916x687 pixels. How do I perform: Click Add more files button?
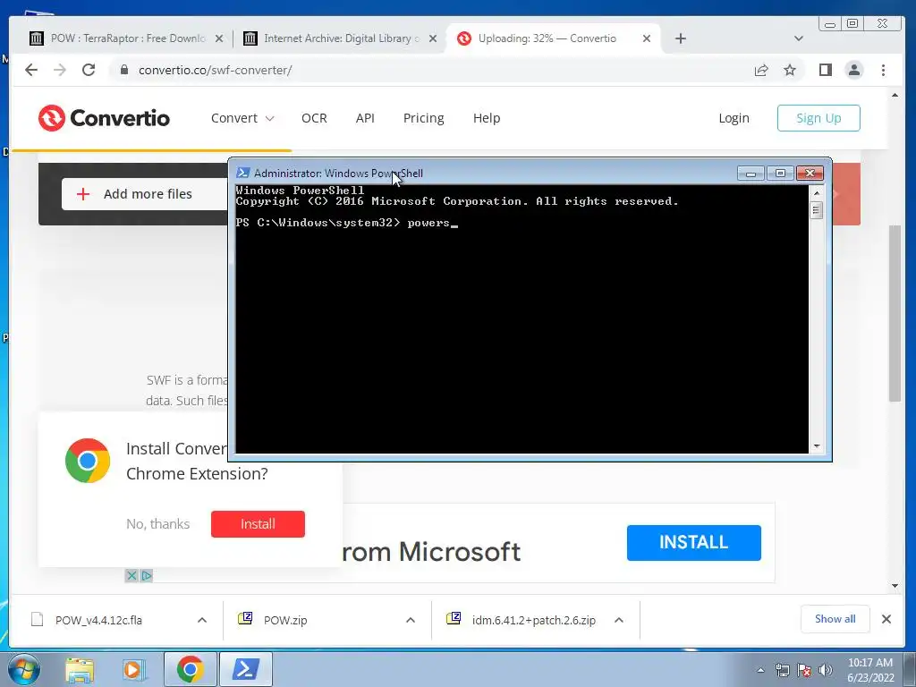point(145,194)
